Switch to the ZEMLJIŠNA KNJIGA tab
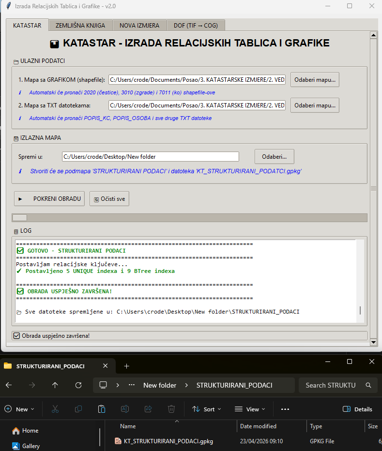The height and width of the screenshot is (451, 382). click(x=80, y=25)
